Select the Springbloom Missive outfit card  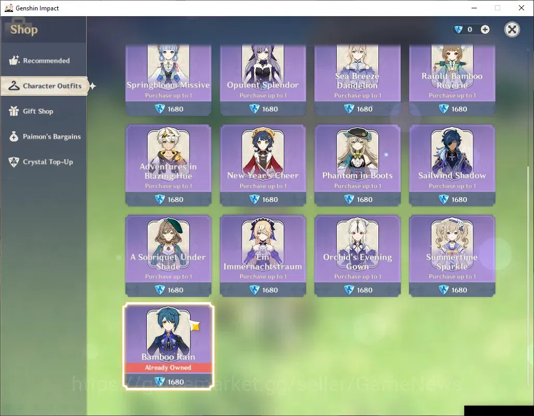coord(168,80)
